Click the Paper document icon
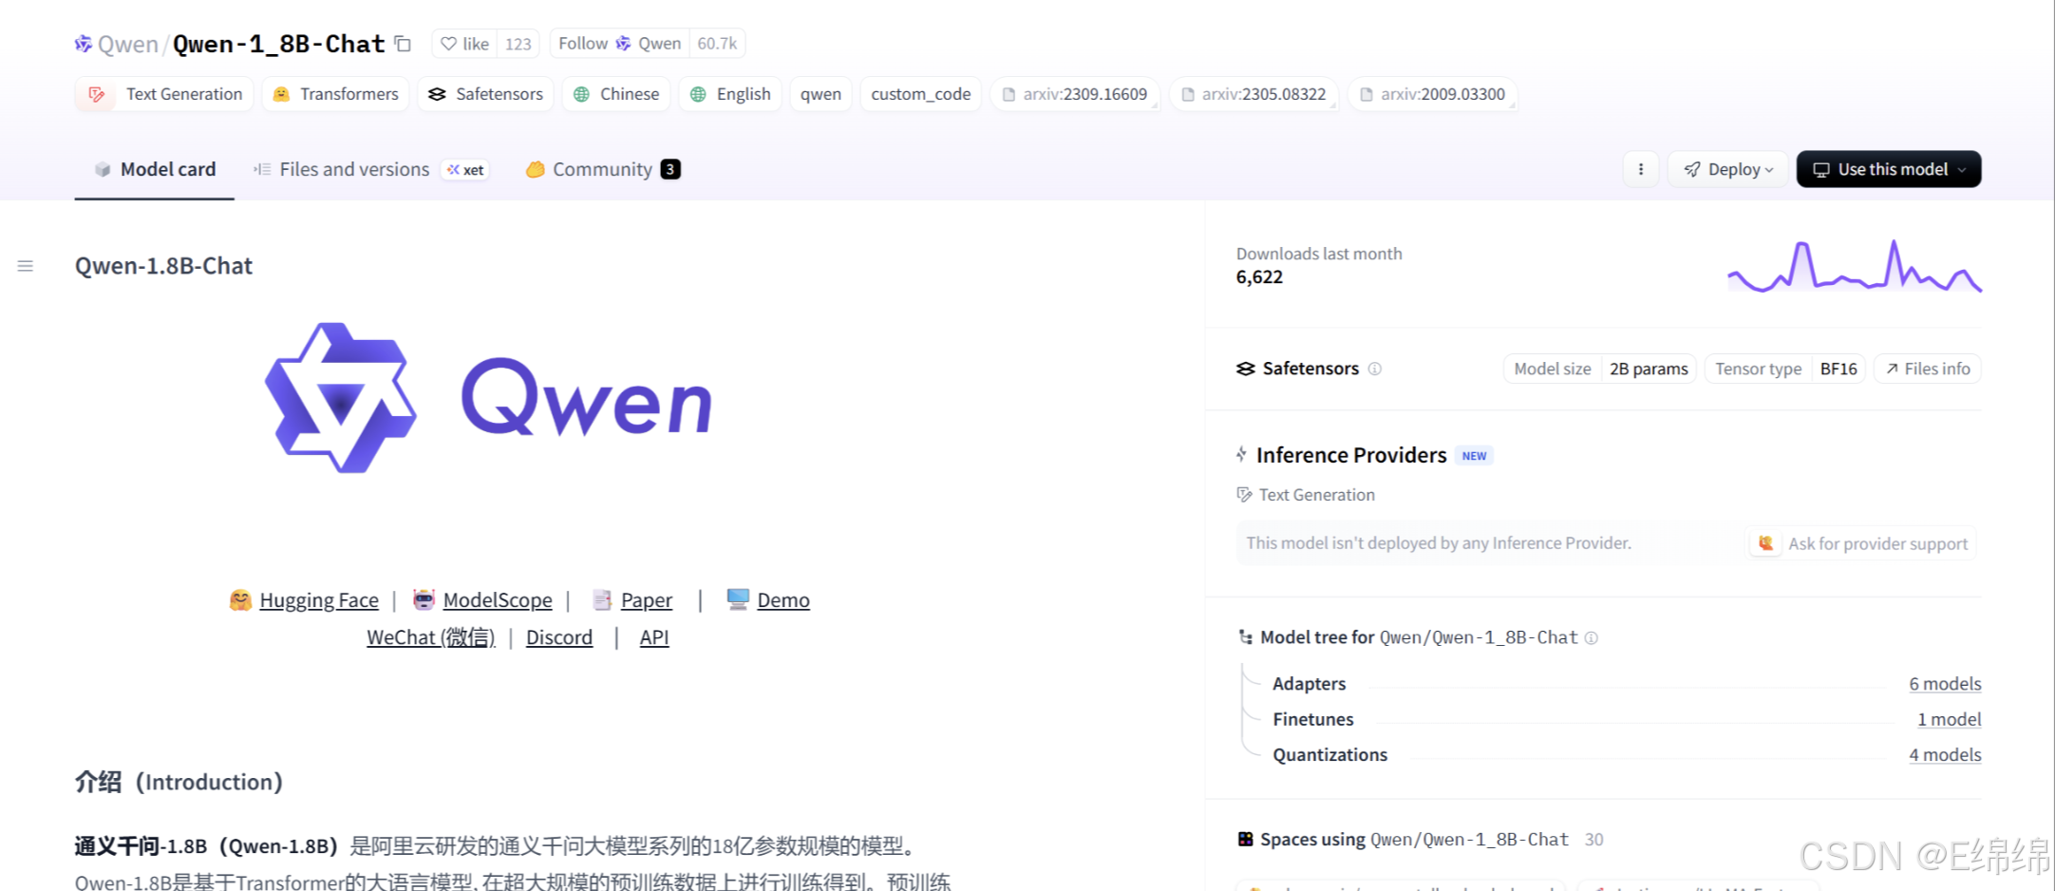Screen dimensions: 2055x891 tap(602, 599)
